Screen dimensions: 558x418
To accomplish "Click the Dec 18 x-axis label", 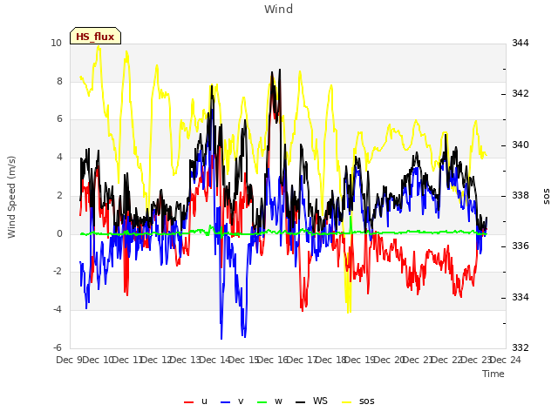I will tap(331, 360).
